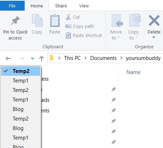The height and width of the screenshot is (148, 163).
Task: Switch to the Share ribbon tab
Action: [61, 6]
